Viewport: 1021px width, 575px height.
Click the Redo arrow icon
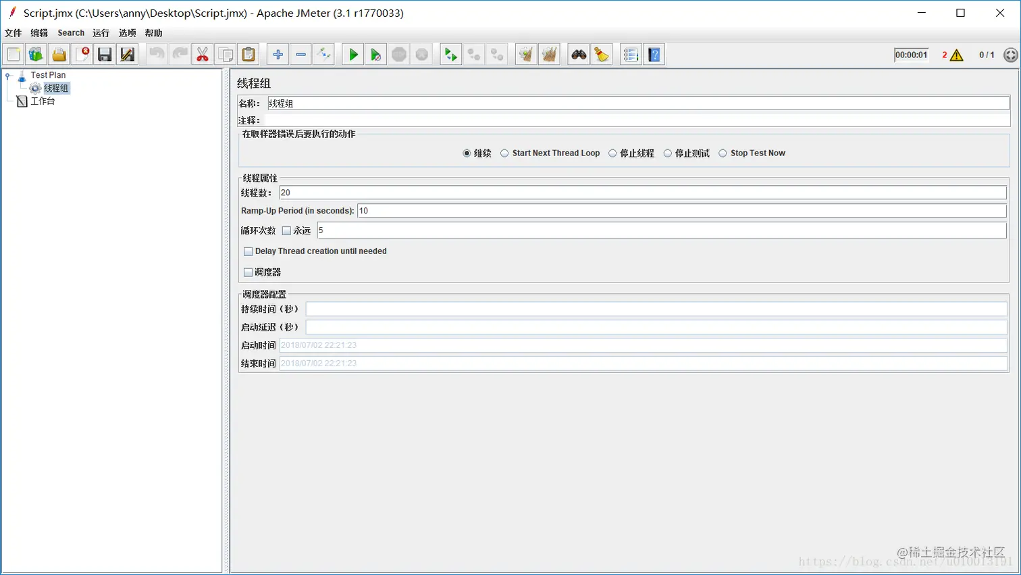pyautogui.click(x=180, y=55)
